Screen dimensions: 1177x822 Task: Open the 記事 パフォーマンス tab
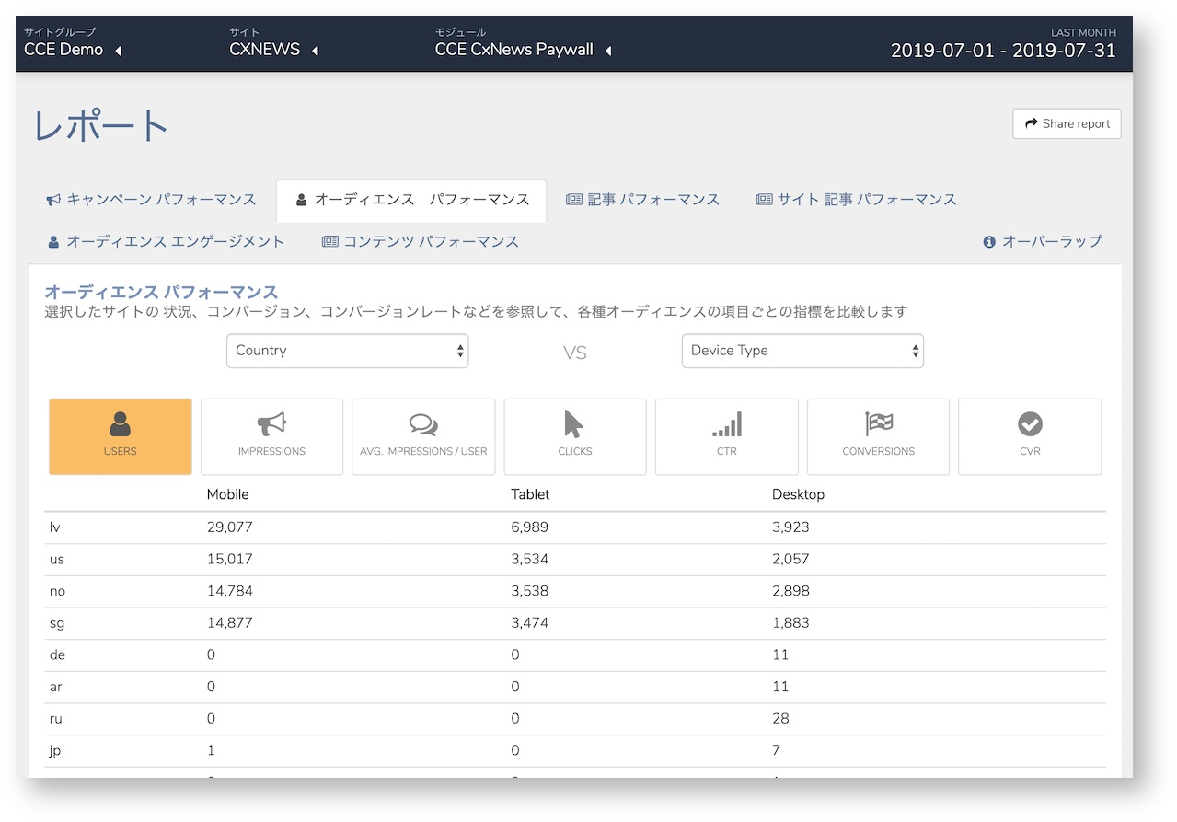click(x=642, y=200)
